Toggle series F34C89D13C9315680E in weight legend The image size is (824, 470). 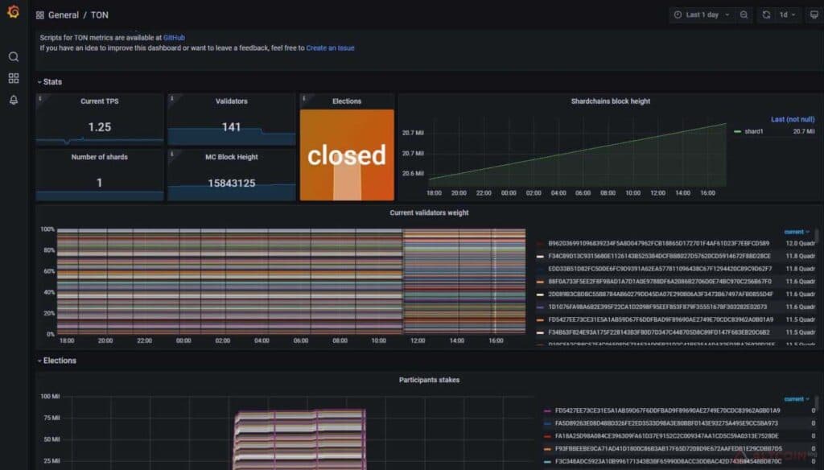point(659,256)
